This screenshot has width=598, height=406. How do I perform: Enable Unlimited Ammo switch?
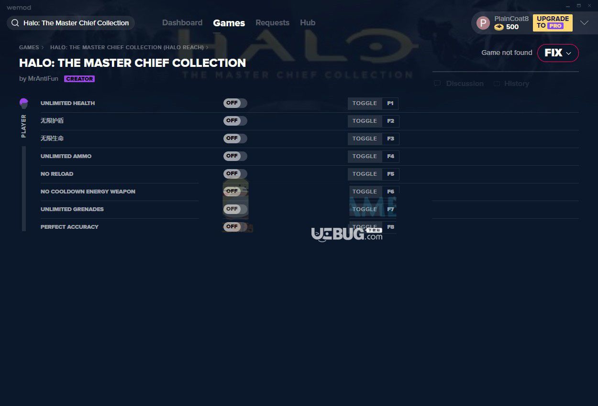pyautogui.click(x=235, y=156)
